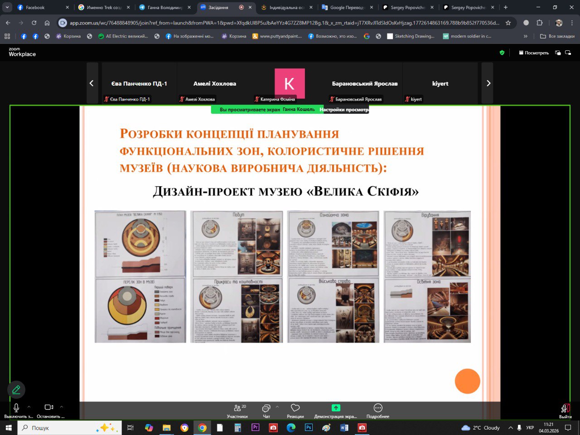Open Photoshop from the Windows taskbar

point(309,428)
